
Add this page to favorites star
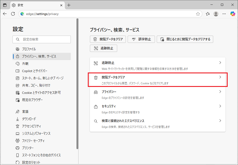click(198, 14)
